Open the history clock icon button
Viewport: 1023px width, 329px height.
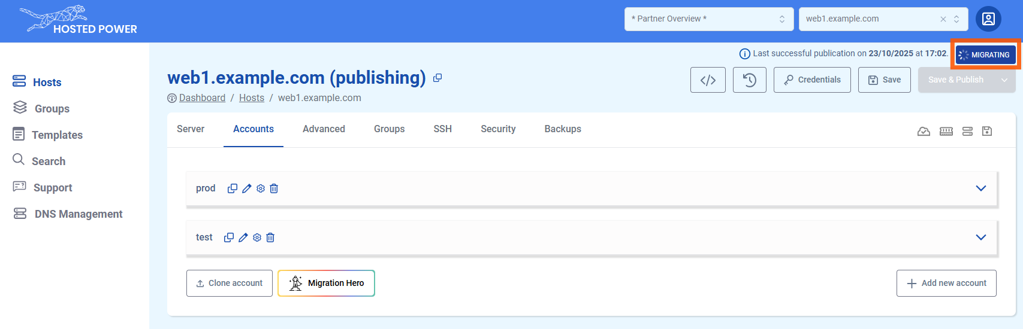coord(749,80)
